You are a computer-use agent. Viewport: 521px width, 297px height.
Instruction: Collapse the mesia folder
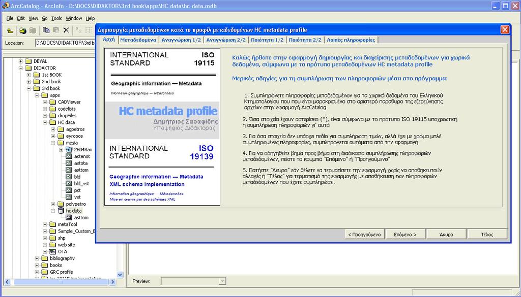(53, 143)
